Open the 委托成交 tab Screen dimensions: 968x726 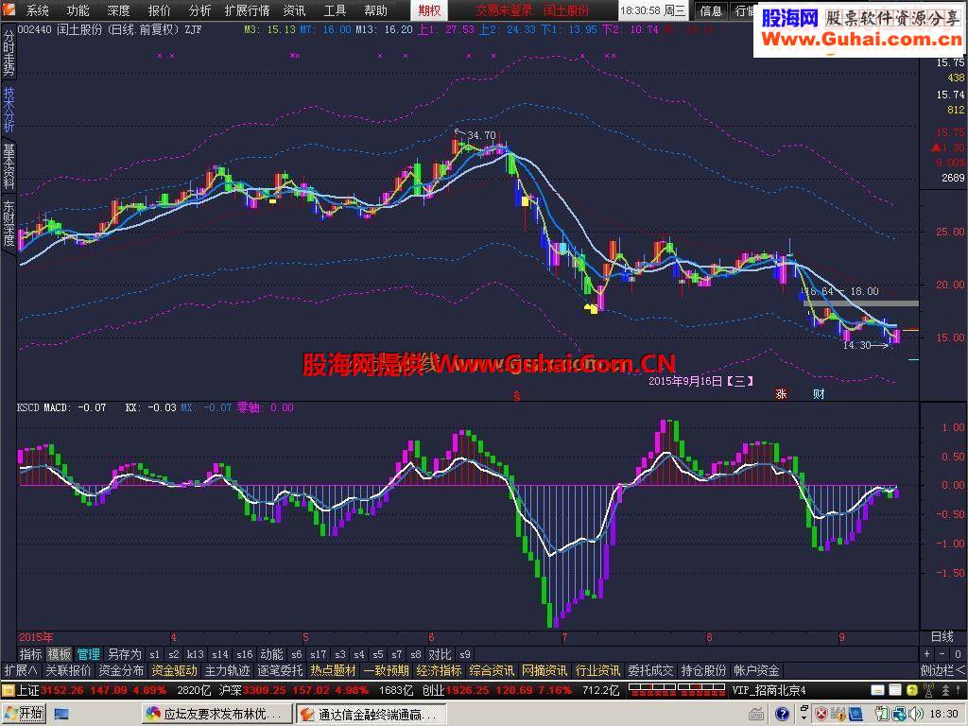click(x=650, y=670)
